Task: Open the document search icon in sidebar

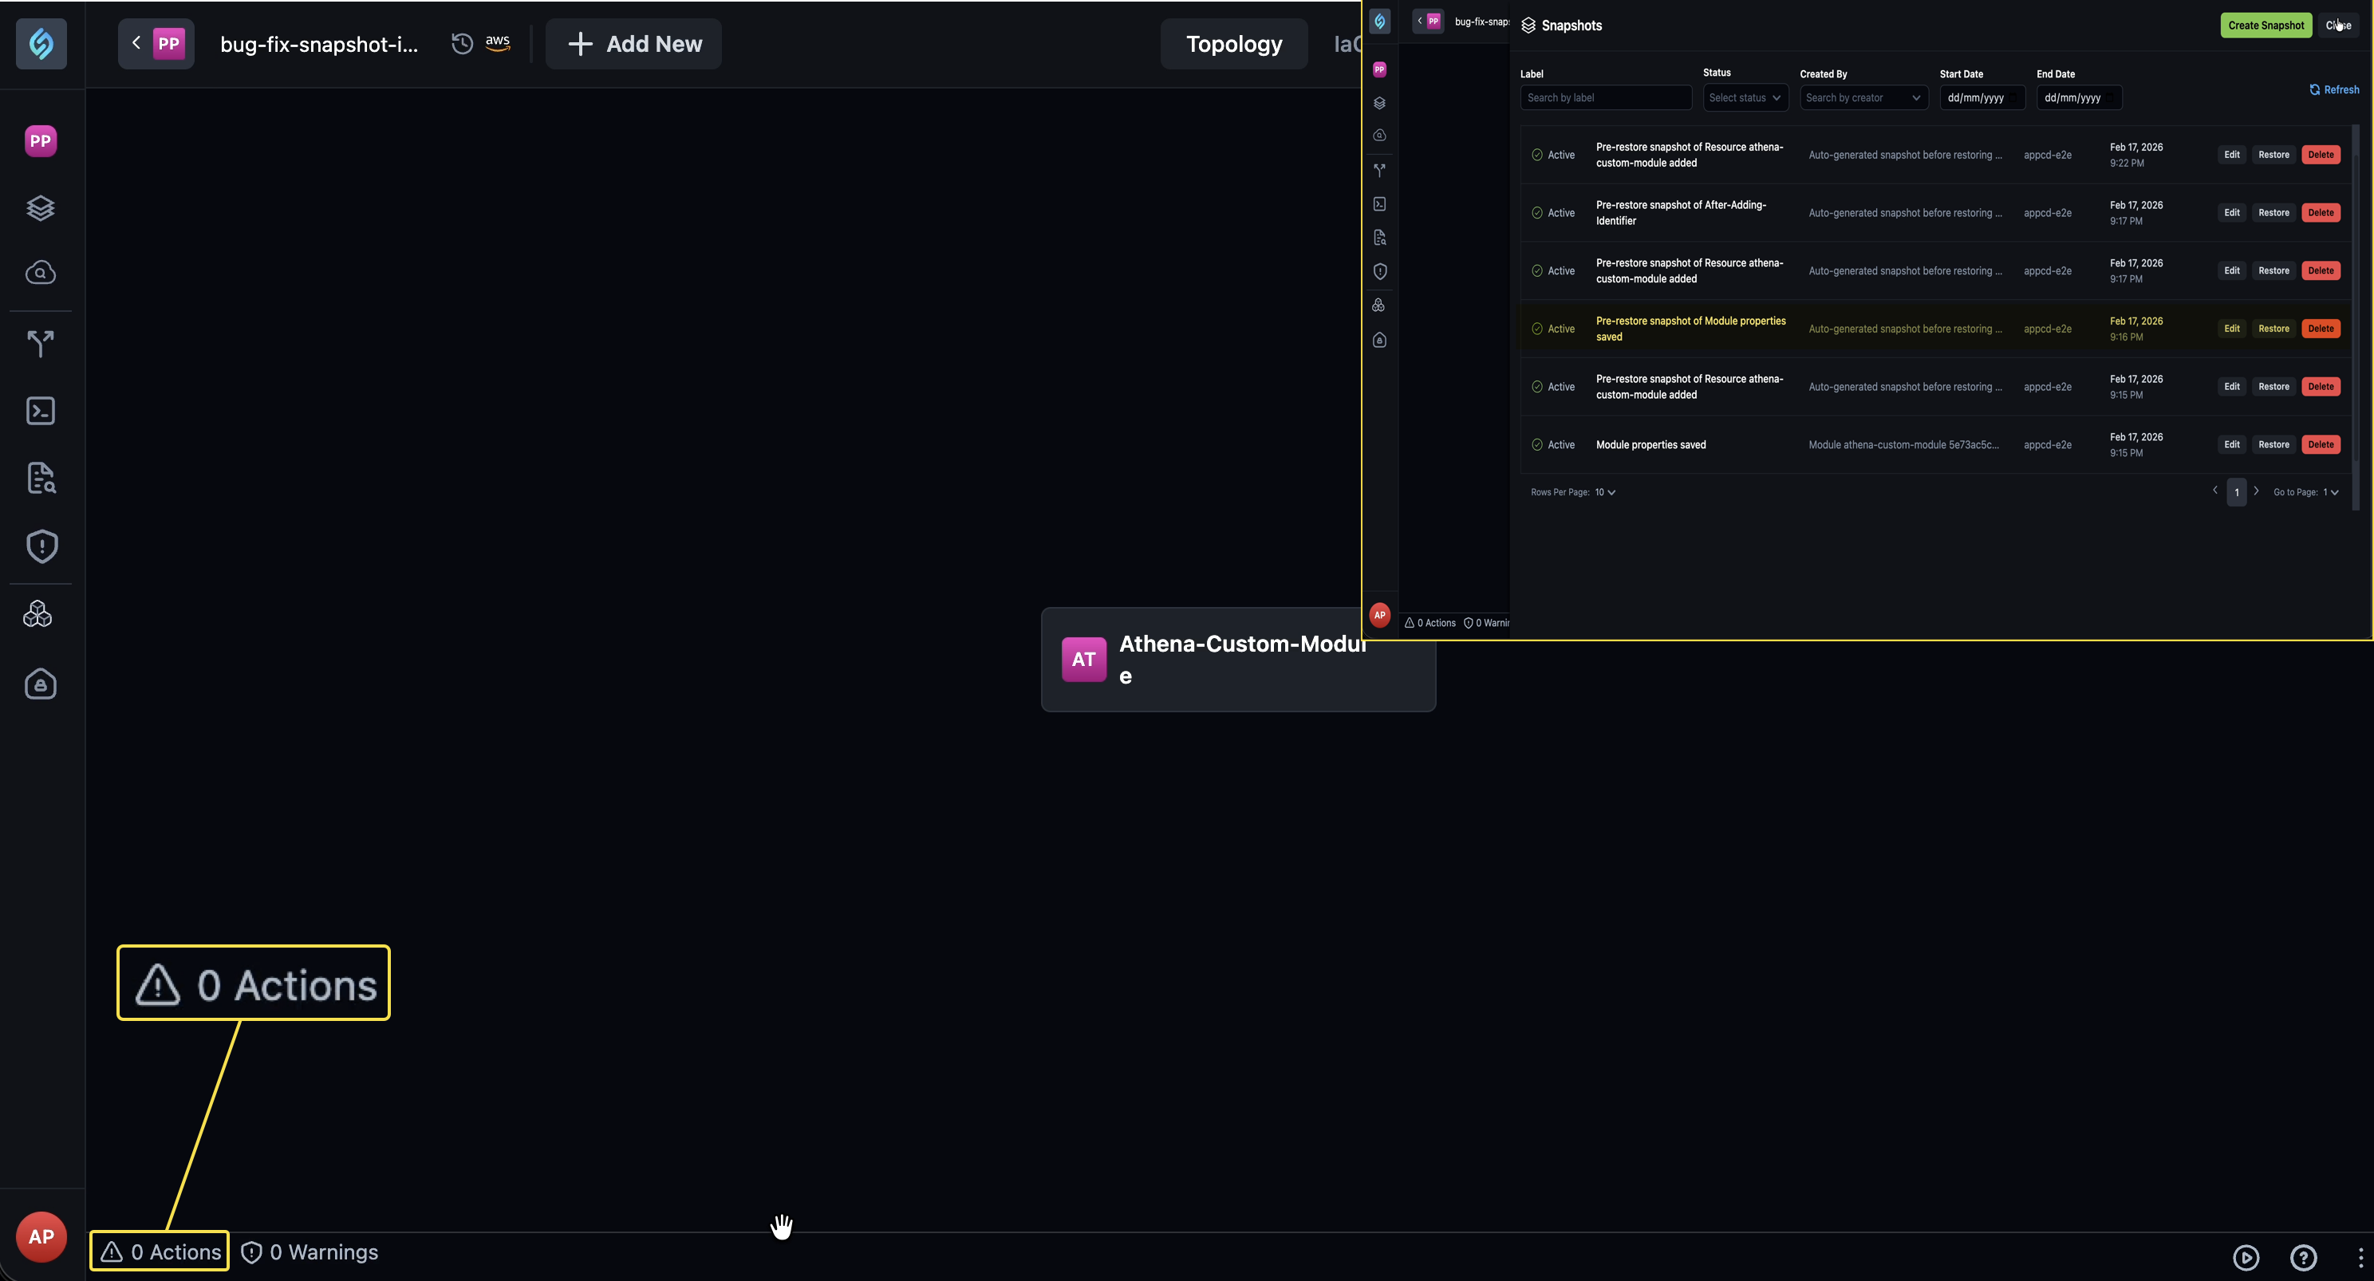Action: coord(41,479)
